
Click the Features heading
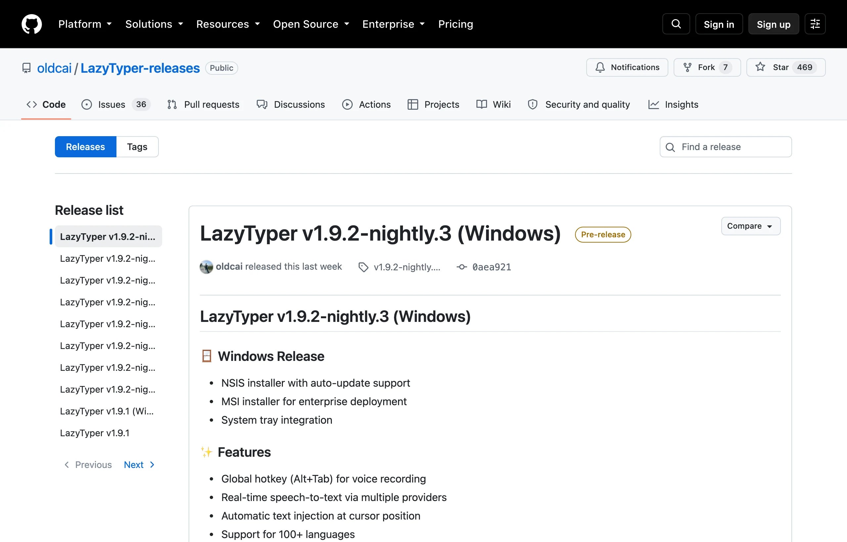tap(244, 452)
